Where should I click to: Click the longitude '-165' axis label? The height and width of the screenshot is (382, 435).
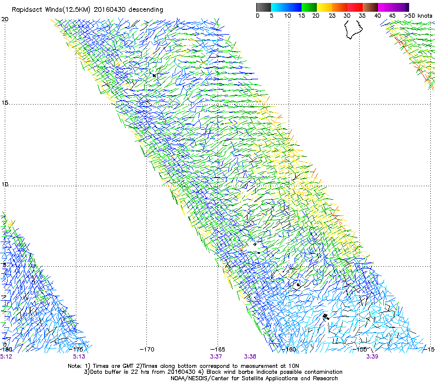pyautogui.click(x=217, y=350)
